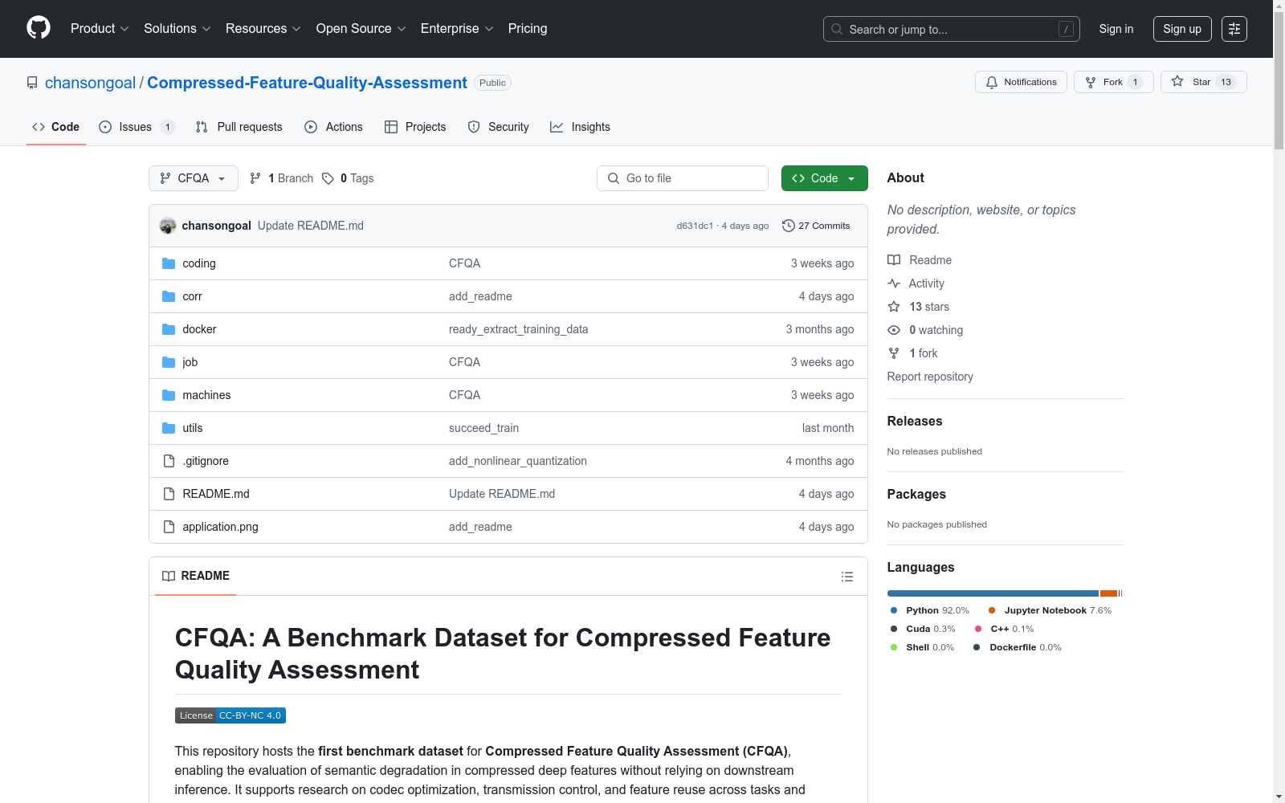Open the Issues tab

point(137,127)
